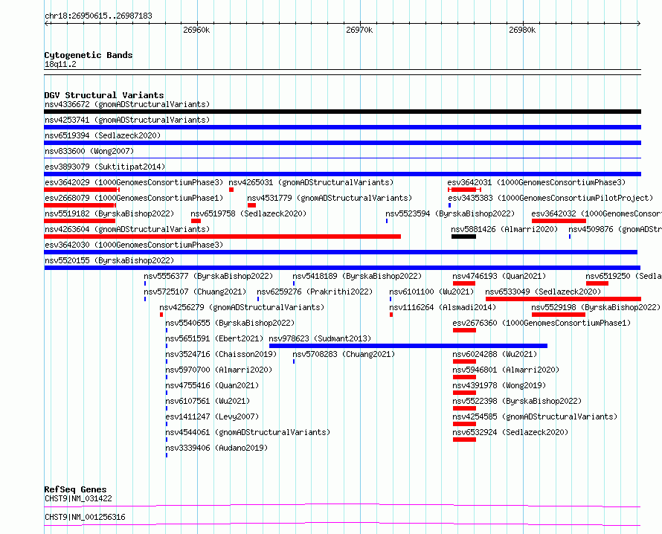Viewport: 662px width, 534px height.
Task: Click nsv5522398 (ByrskaBishop2022) label
Action: click(x=517, y=401)
